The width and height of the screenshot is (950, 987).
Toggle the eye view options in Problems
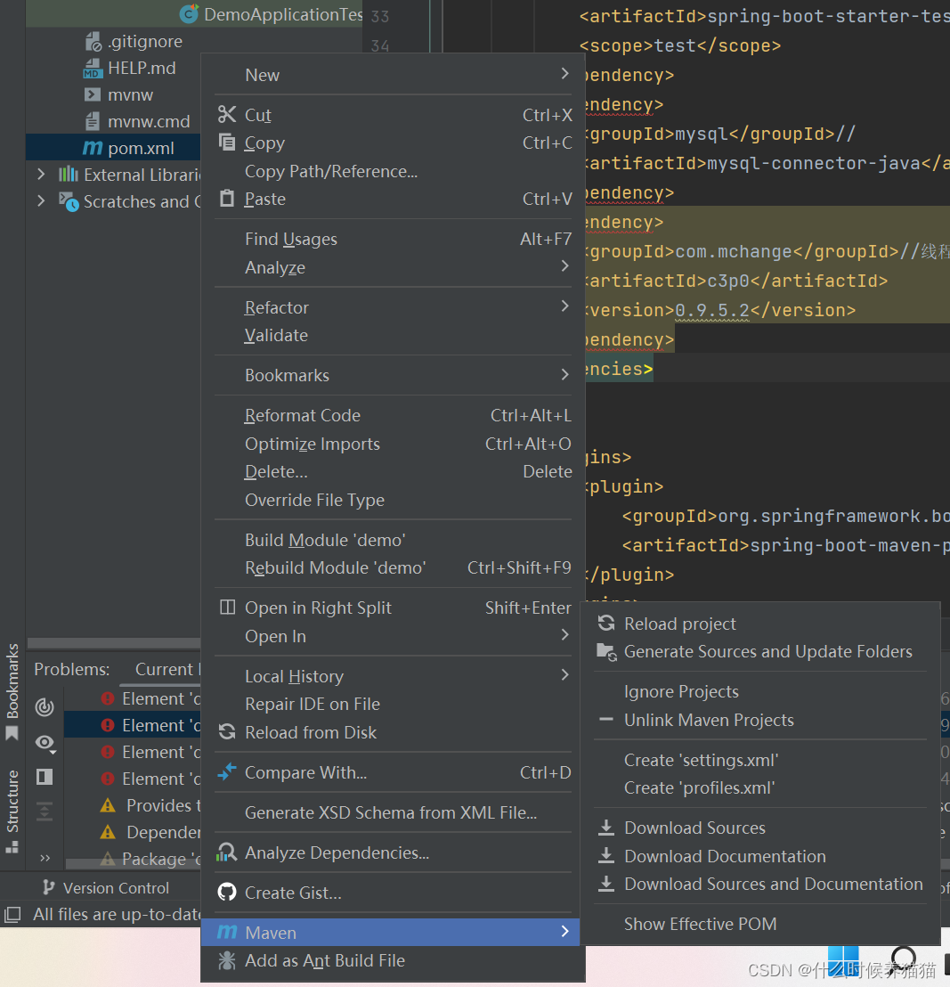(x=45, y=743)
